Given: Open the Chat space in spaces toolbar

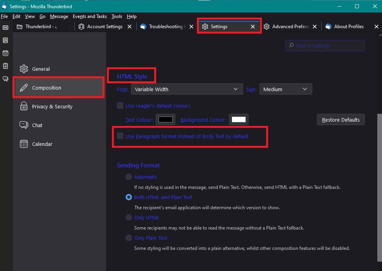Looking at the screenshot, I should [5, 79].
